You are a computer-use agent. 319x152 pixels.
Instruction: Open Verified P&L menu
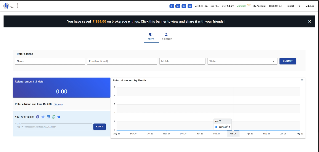[201, 6]
